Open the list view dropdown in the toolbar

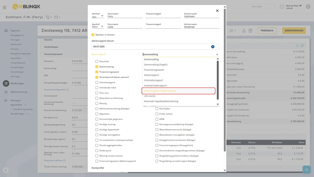point(232,31)
